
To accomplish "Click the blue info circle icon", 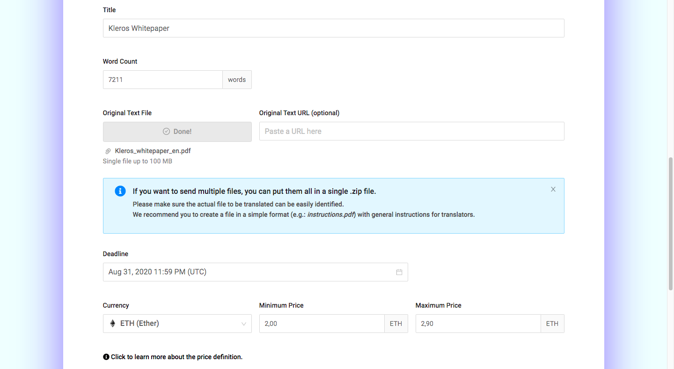I will point(120,191).
